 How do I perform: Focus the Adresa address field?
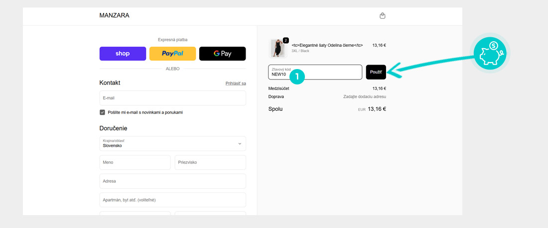click(172, 181)
